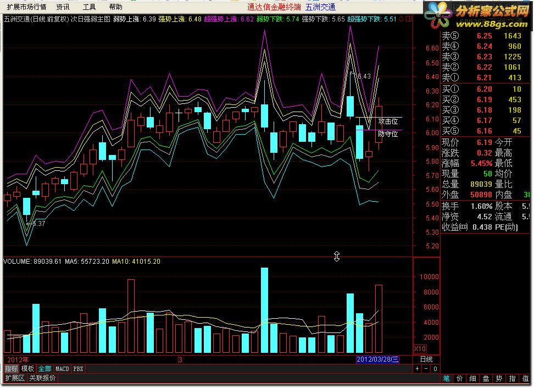The image size is (534, 388).
Task: Open the 帮助 menu
Action: [116, 7]
